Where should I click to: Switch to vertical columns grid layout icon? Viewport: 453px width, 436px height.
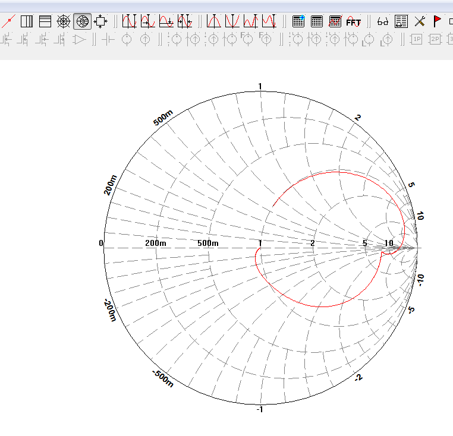[x=27, y=21]
